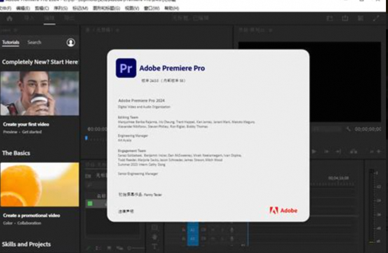The width and height of the screenshot is (388, 253).
Task: Open 'Create your first video' thumbnail
Action: 40,93
